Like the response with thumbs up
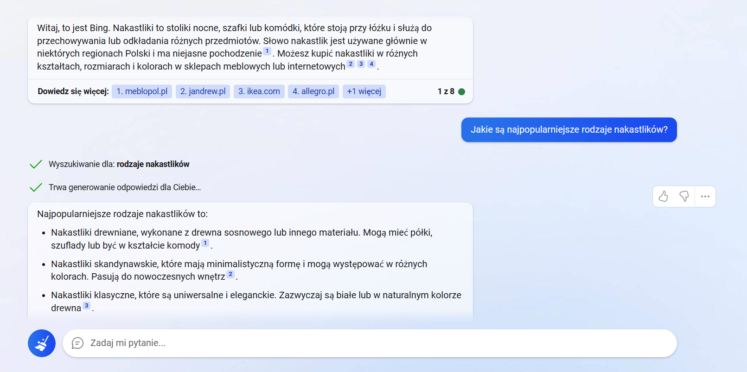 (664, 197)
